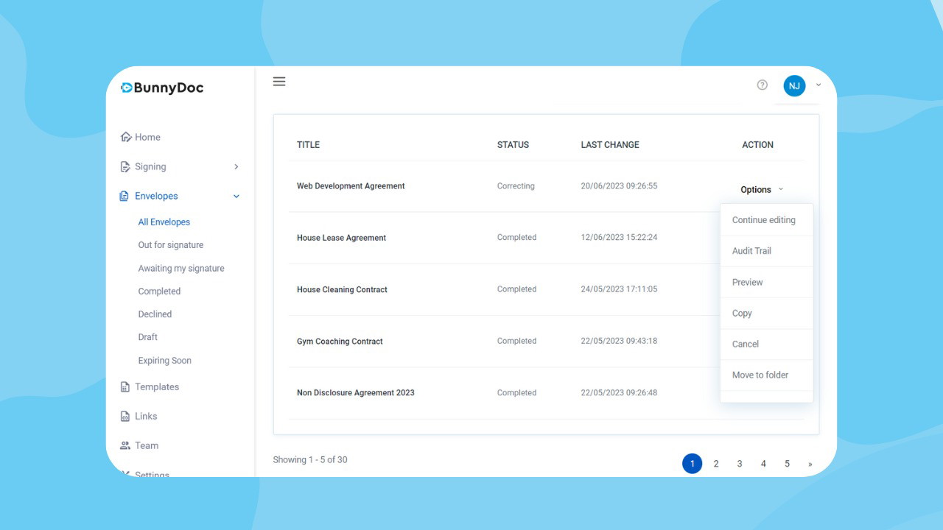Open Out for signature envelopes

point(171,245)
